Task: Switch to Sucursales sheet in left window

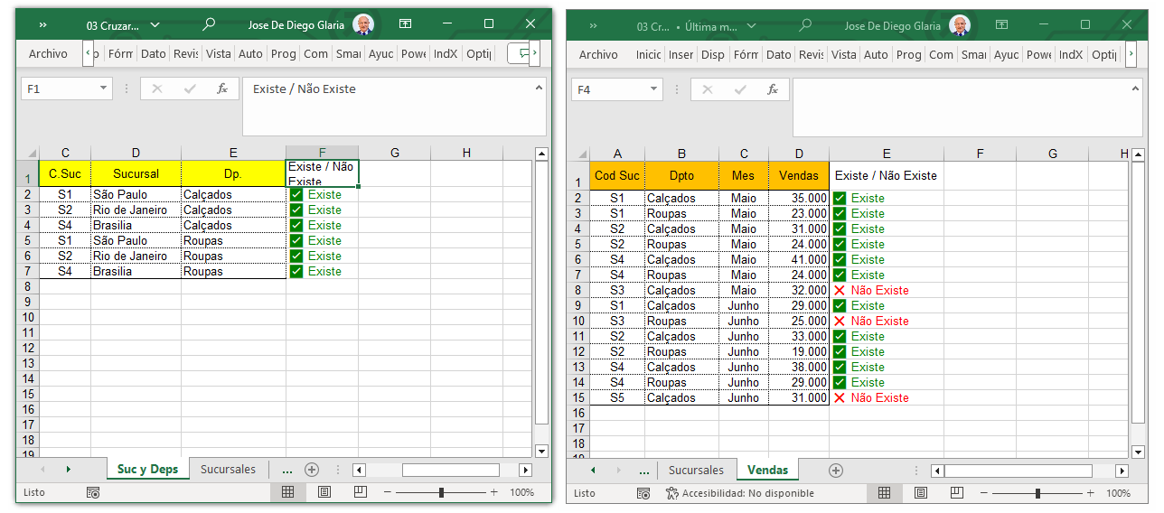Action: coord(228,470)
